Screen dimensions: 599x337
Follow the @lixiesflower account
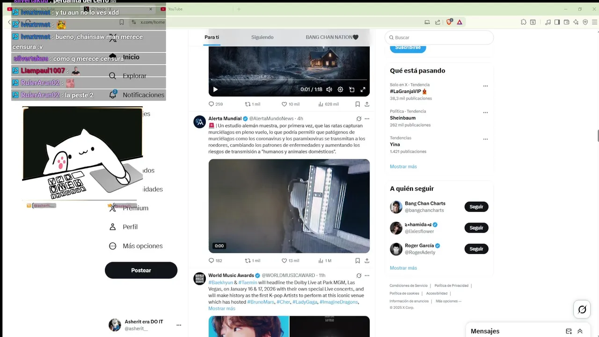[x=476, y=228]
